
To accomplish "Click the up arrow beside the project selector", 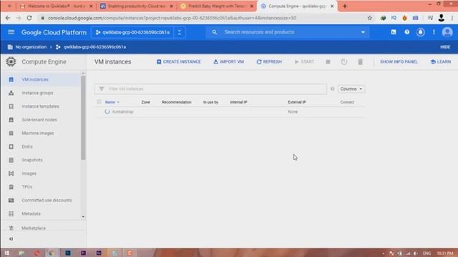I will pos(180,32).
